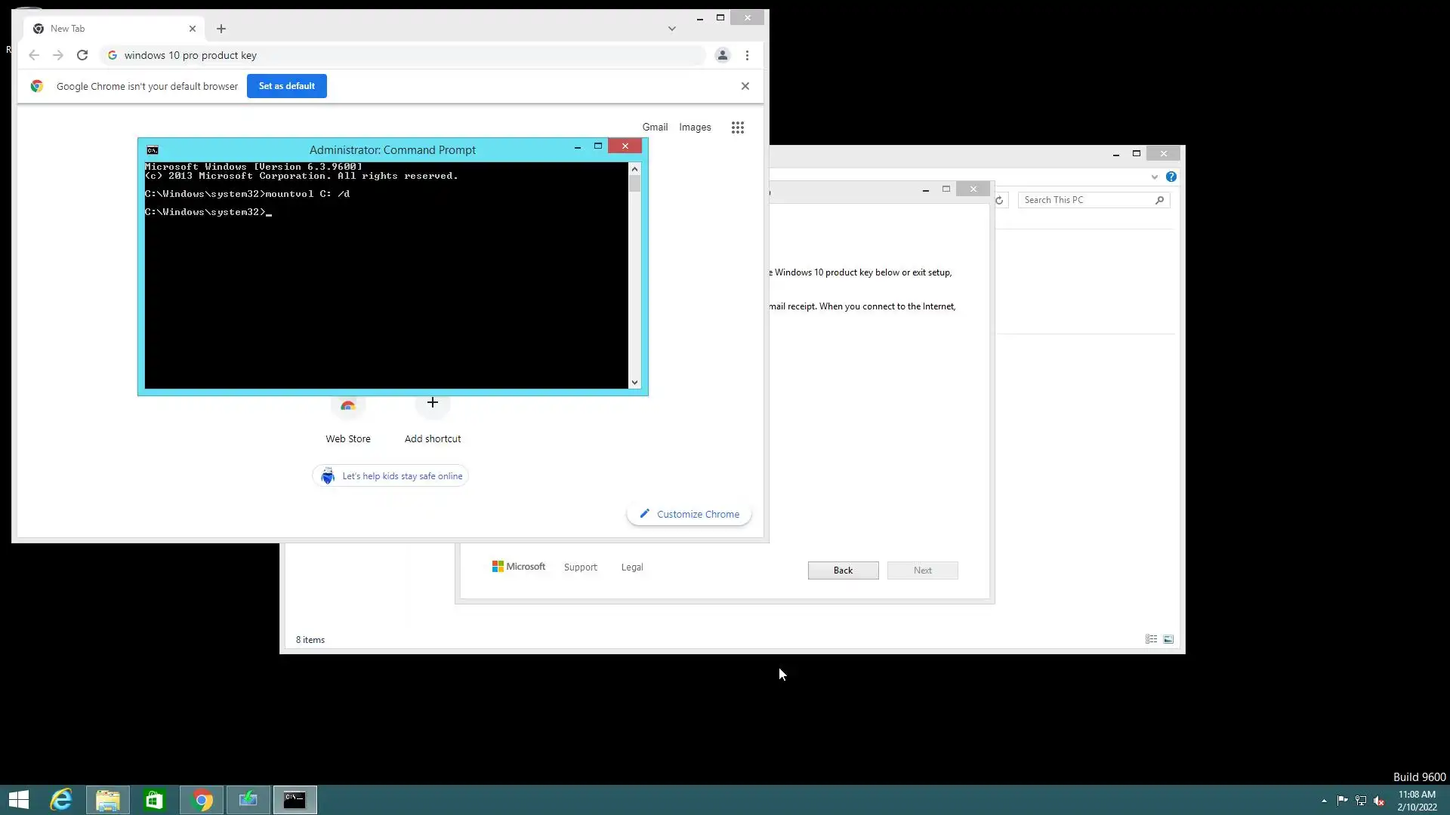
Task: Click Back button in Windows setup
Action: click(x=843, y=570)
